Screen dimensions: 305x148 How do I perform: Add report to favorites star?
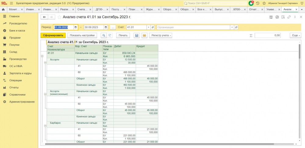59,17
